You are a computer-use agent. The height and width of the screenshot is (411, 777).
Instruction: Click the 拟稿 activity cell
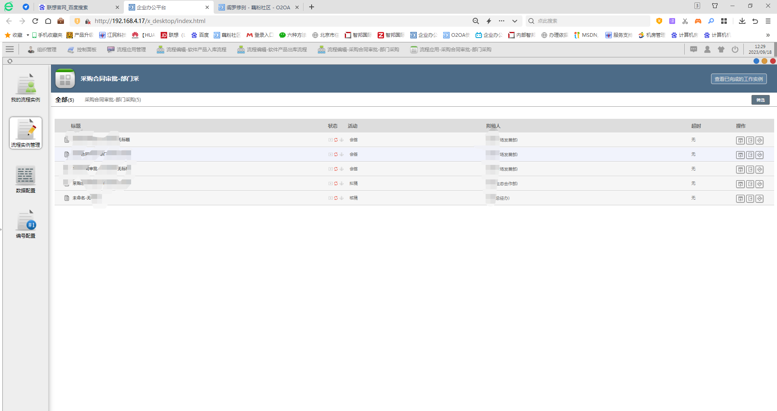coord(354,183)
